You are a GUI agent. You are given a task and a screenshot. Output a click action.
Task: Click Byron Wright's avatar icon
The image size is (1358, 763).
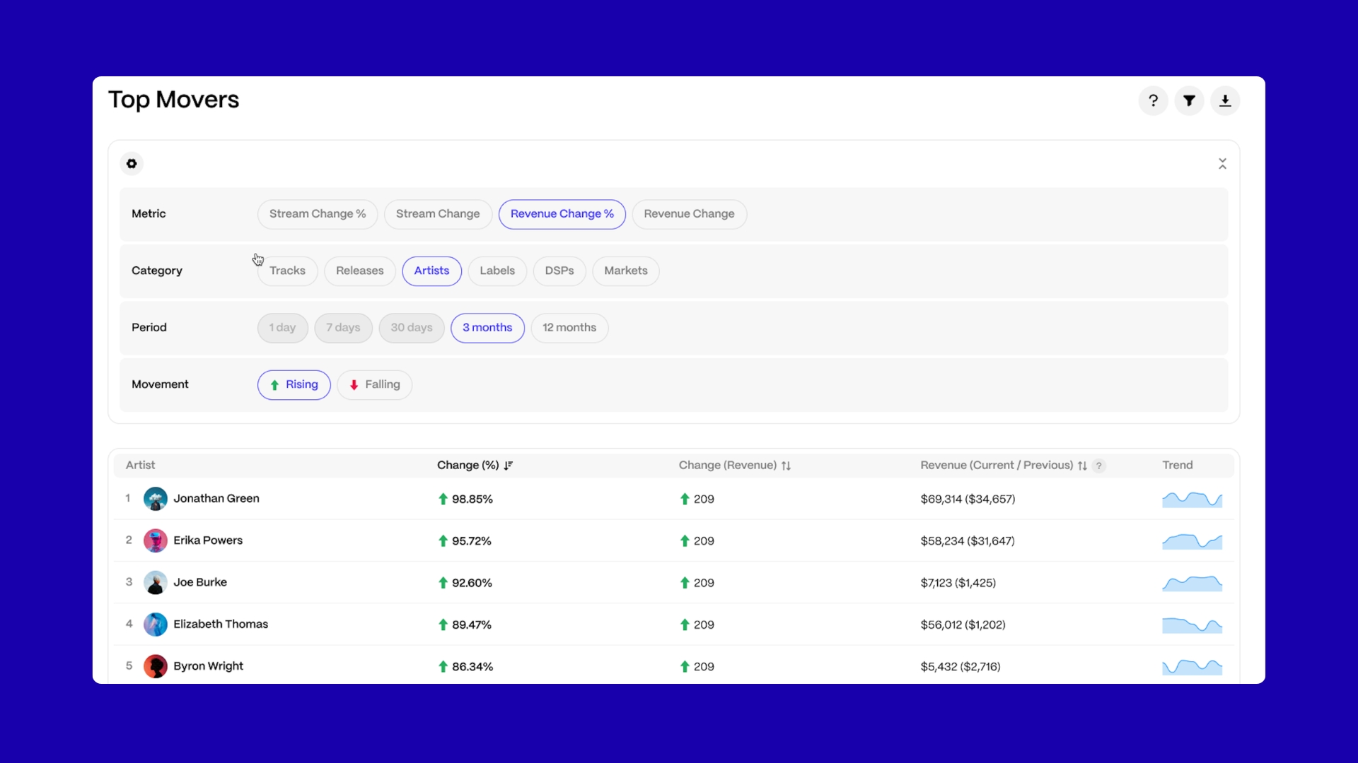[155, 666]
